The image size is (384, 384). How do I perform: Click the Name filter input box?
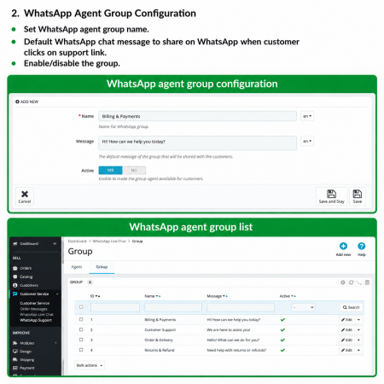click(173, 307)
